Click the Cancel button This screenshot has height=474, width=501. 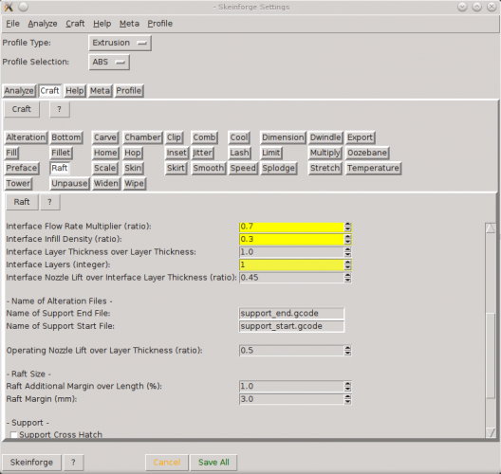(167, 463)
